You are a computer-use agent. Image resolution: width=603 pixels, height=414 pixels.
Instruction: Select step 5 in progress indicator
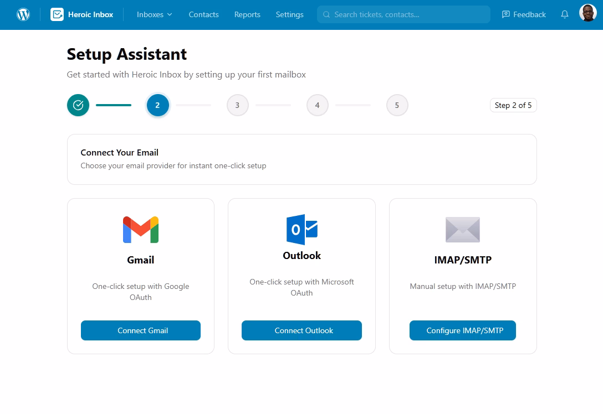coord(397,105)
